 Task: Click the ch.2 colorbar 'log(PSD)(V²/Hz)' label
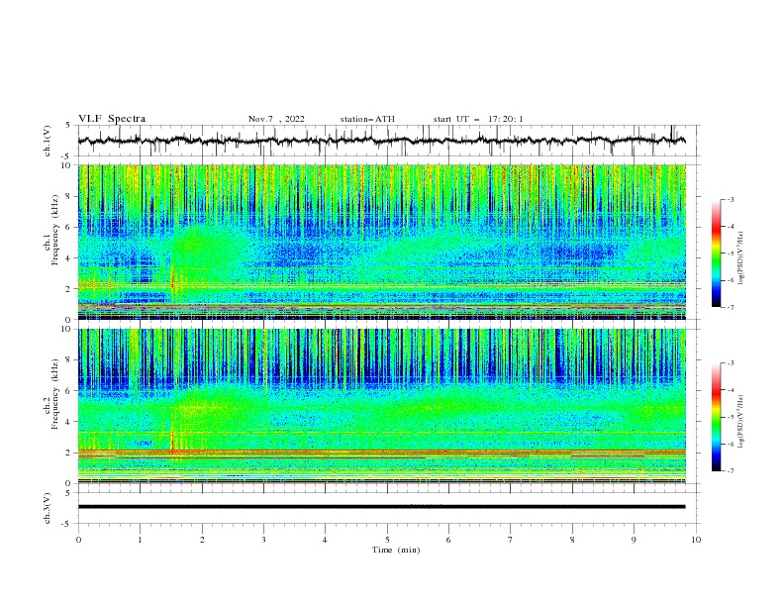(x=741, y=422)
